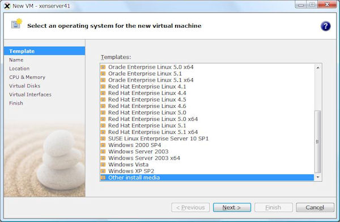
Task: Click the templates list scroll up arrow
Action: 318,68
